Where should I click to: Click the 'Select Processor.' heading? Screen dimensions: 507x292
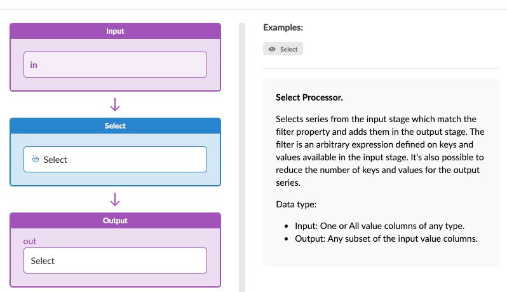309,98
